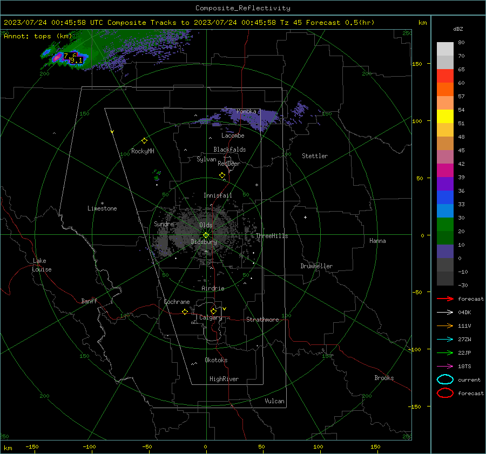The width and height of the screenshot is (486, 454).
Task: Click the Innisfail label
Action: pyautogui.click(x=218, y=195)
